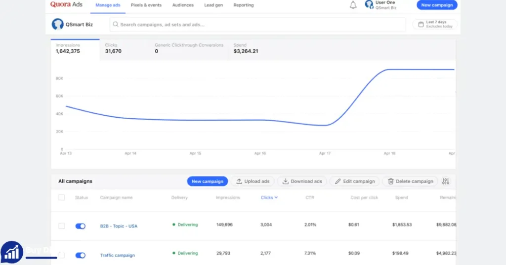Screen dimensions: 506x265
Task: Select all campaigns with header checkbox
Action: click(62, 198)
